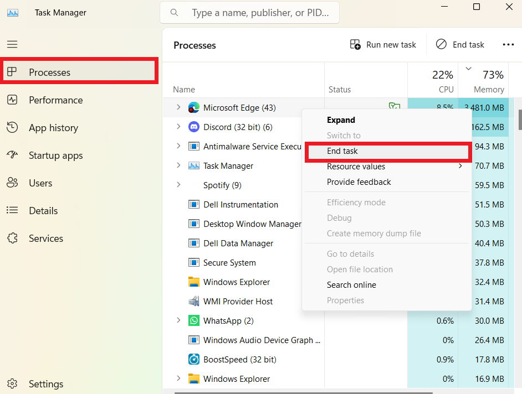Choose End task from context menu
522x394 pixels.
(342, 151)
